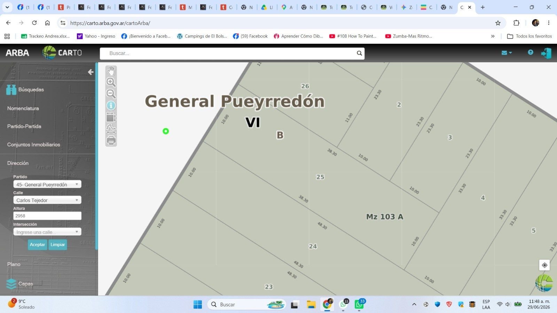
Task: Open the Chrome apps grid shortcut
Action: click(x=7, y=36)
